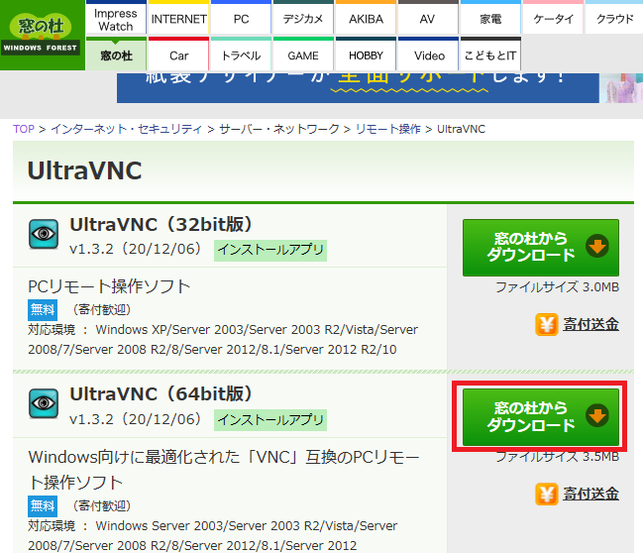
Task: Click the UltraVNC 32bit版 eye icon
Action: [44, 234]
